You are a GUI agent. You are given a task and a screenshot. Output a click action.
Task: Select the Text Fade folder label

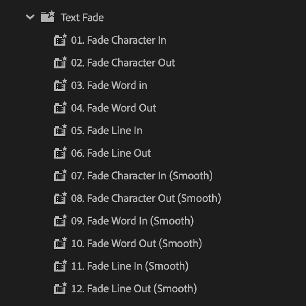pyautogui.click(x=82, y=18)
